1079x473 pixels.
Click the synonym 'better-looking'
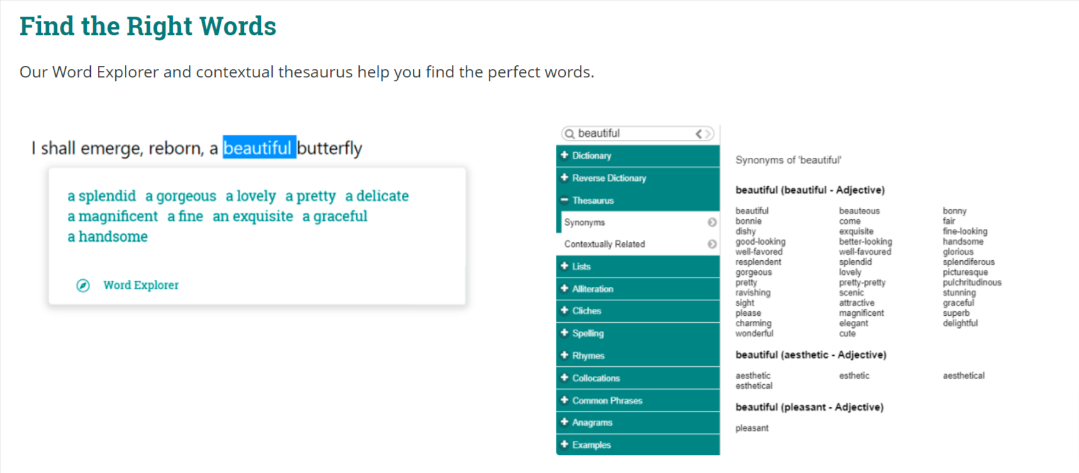(865, 242)
